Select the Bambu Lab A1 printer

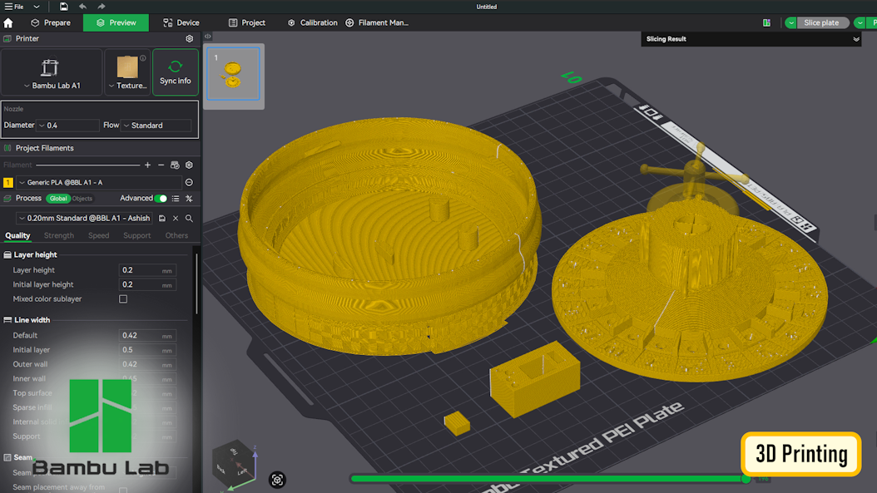pyautogui.click(x=52, y=72)
